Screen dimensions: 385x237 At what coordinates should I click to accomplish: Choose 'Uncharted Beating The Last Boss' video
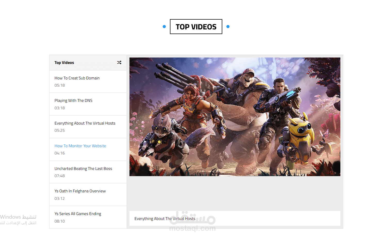pos(83,169)
